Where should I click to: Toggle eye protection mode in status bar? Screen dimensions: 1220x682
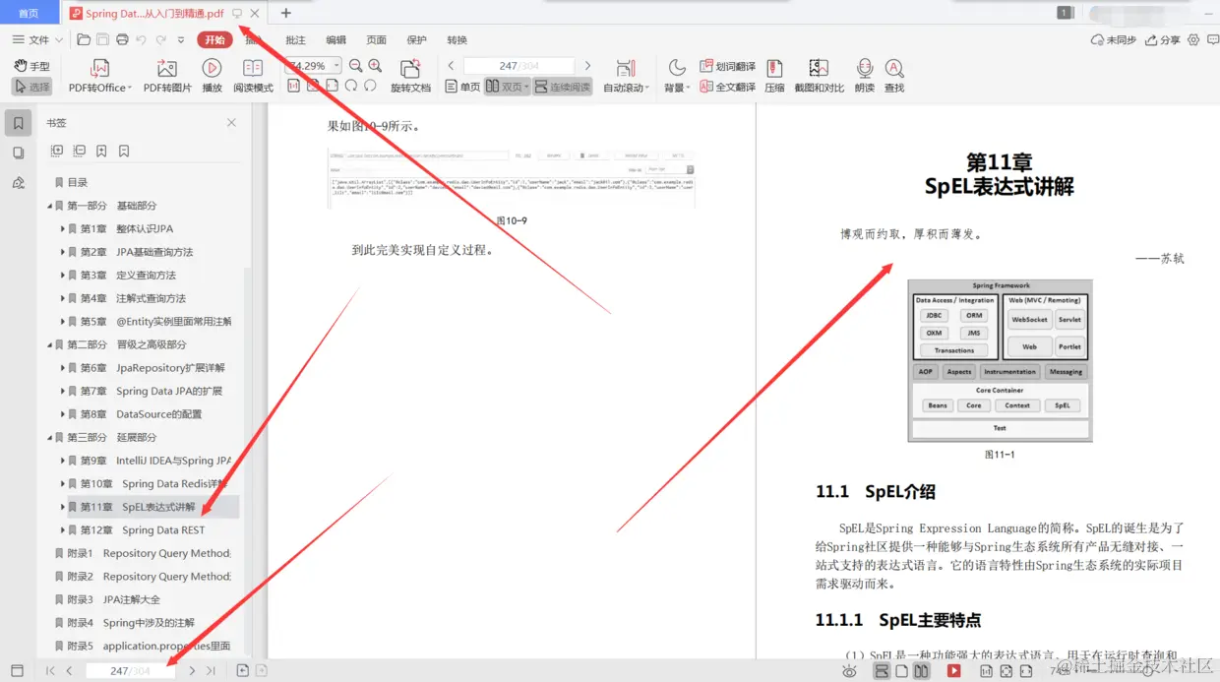849,670
